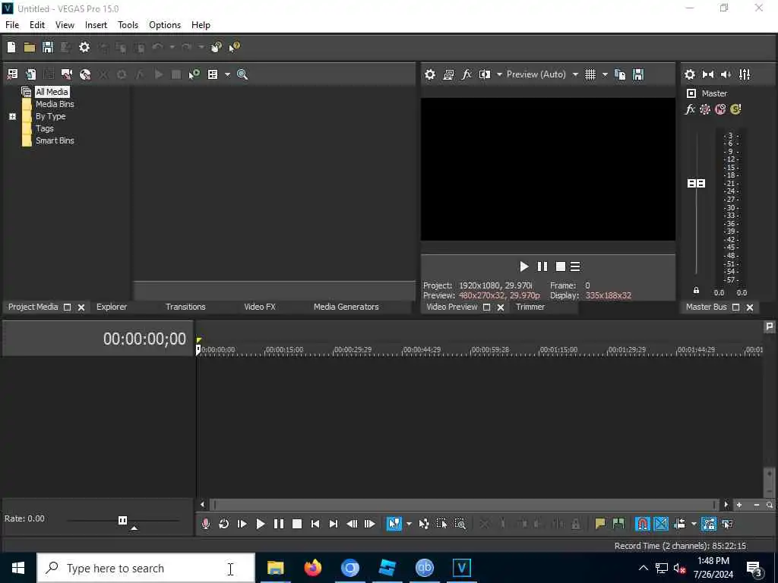Select the Smart Bins folder
Image resolution: width=778 pixels, height=583 pixels.
55,140
